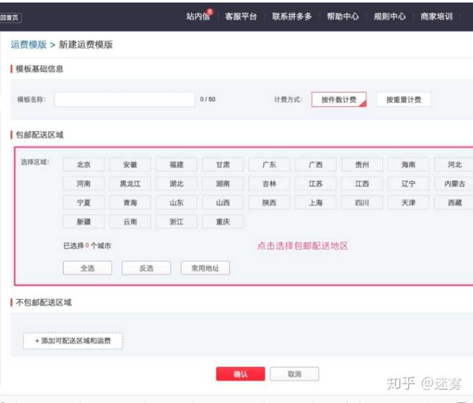Toggle 广东 as free shipping region
This screenshot has height=403, width=473.
click(x=269, y=164)
